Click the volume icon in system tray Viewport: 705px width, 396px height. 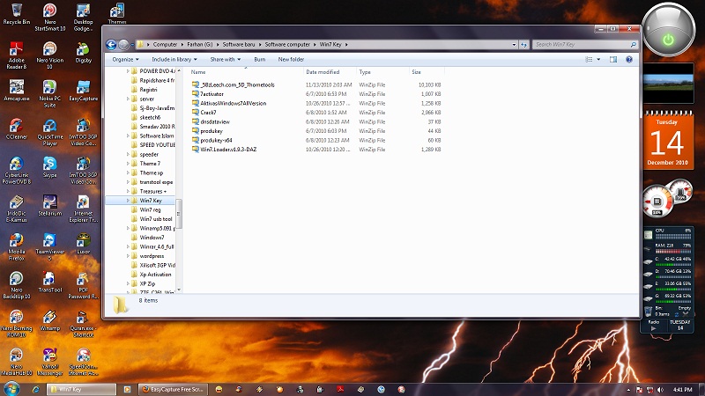(x=660, y=390)
